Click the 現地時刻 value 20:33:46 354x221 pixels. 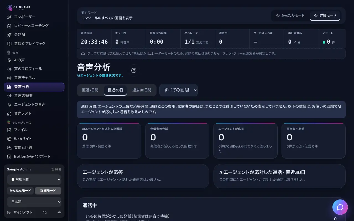(94, 42)
